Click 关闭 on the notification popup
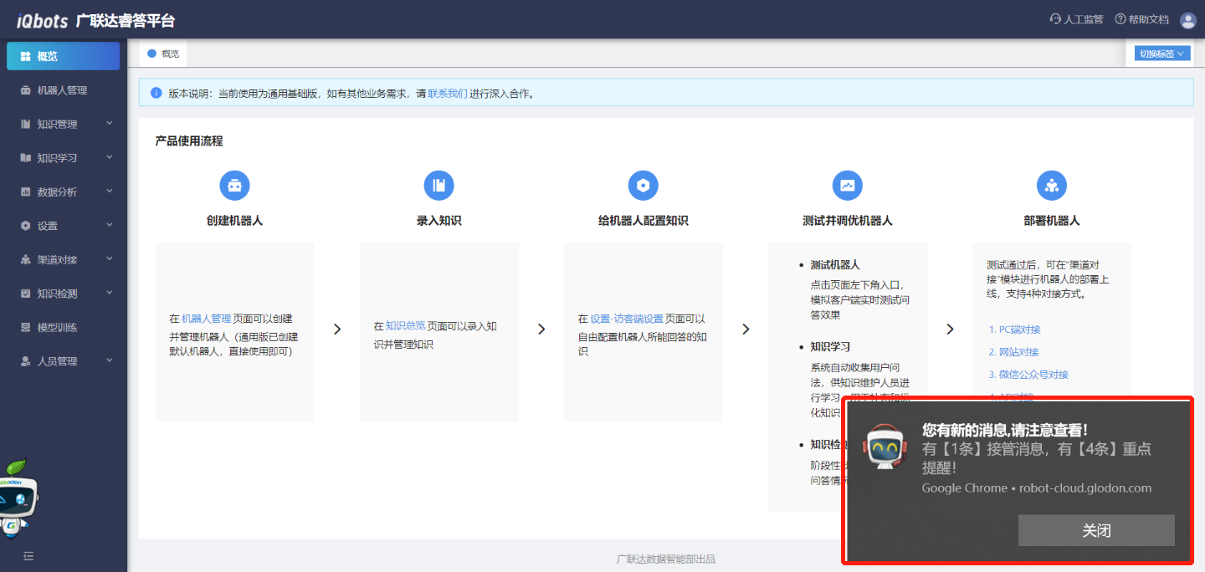Image resolution: width=1205 pixels, height=572 pixels. (1096, 530)
